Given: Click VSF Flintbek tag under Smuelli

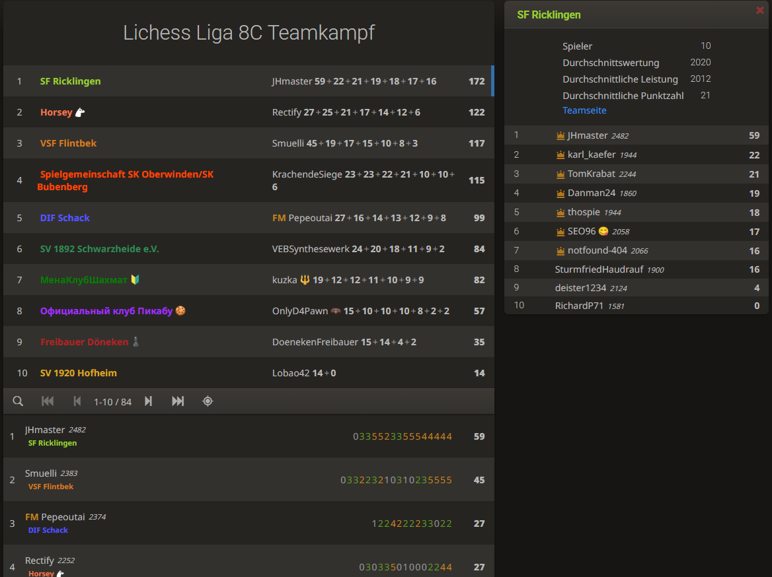Looking at the screenshot, I should (51, 487).
